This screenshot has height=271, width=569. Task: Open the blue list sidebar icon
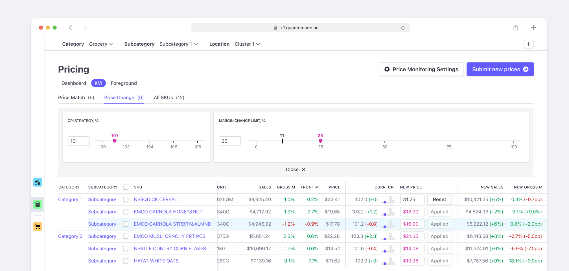click(38, 182)
